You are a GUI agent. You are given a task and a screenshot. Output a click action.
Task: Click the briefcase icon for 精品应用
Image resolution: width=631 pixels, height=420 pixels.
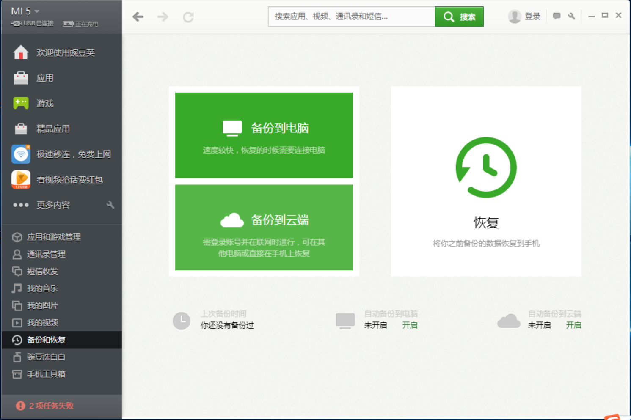point(21,129)
